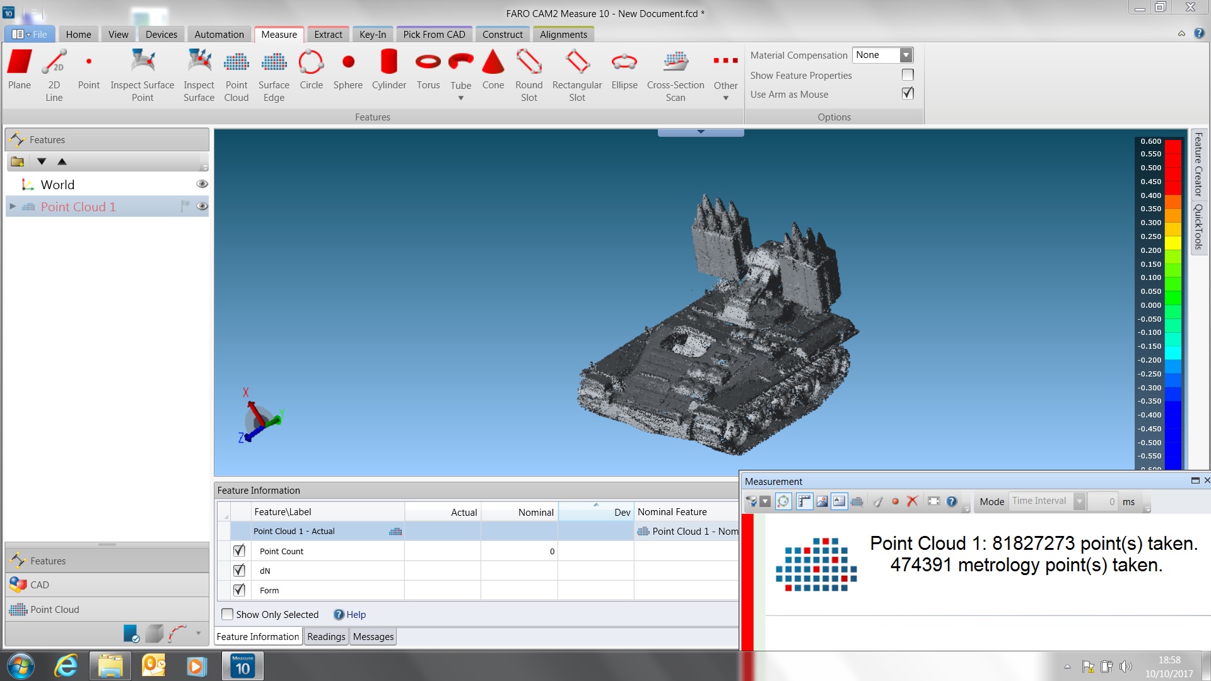
Task: Open the filter dropdown arrow in Measurement toolbar
Action: click(x=765, y=502)
